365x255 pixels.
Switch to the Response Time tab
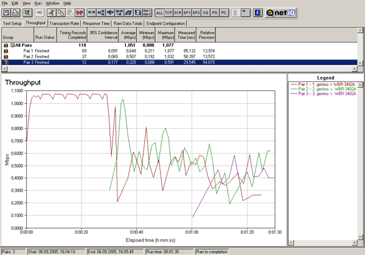point(96,24)
